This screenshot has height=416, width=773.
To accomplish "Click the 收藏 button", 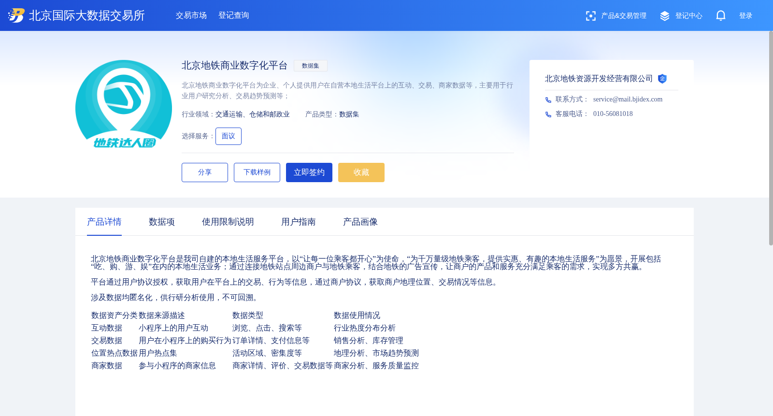I will [x=361, y=172].
